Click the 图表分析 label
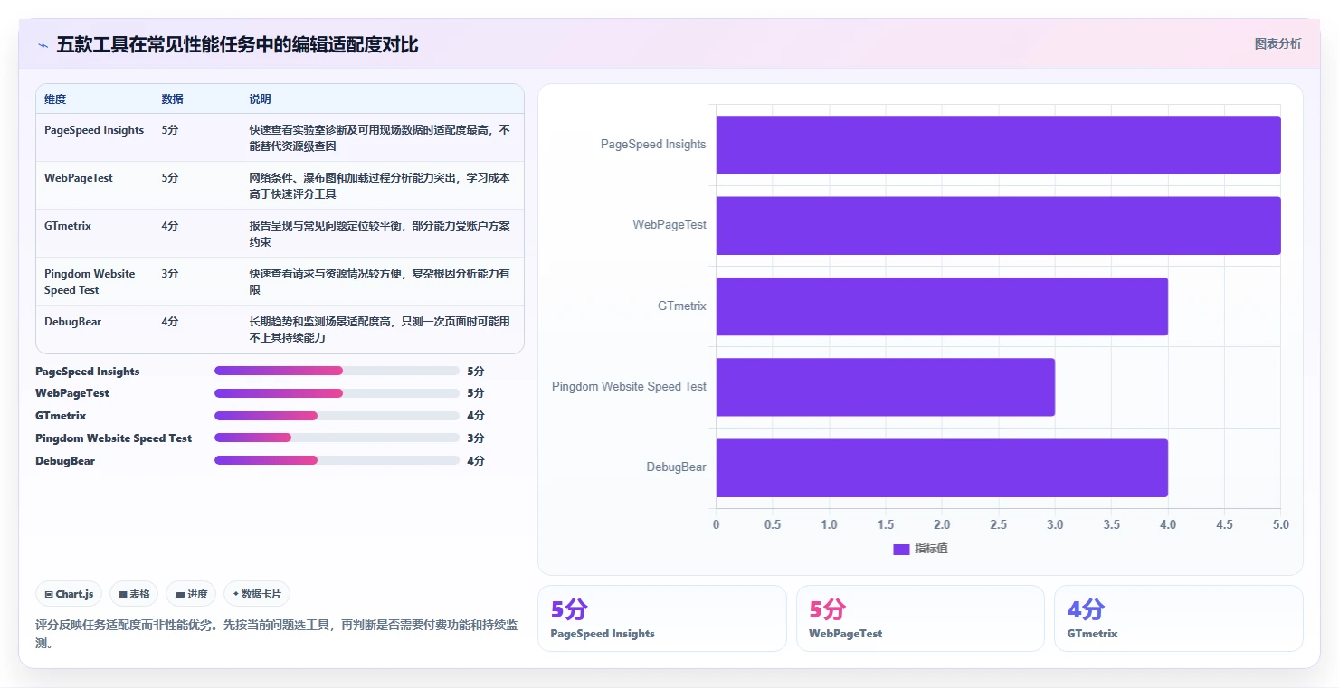The height and width of the screenshot is (688, 1339). [x=1277, y=43]
